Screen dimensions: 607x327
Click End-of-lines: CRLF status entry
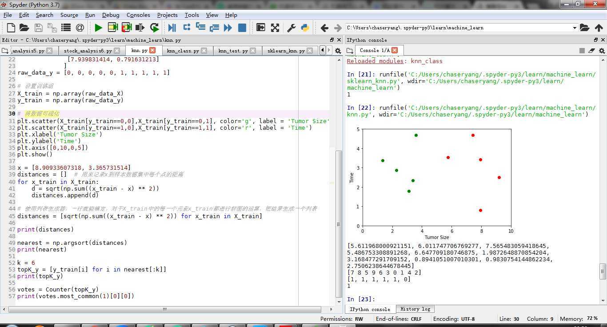(x=399, y=319)
